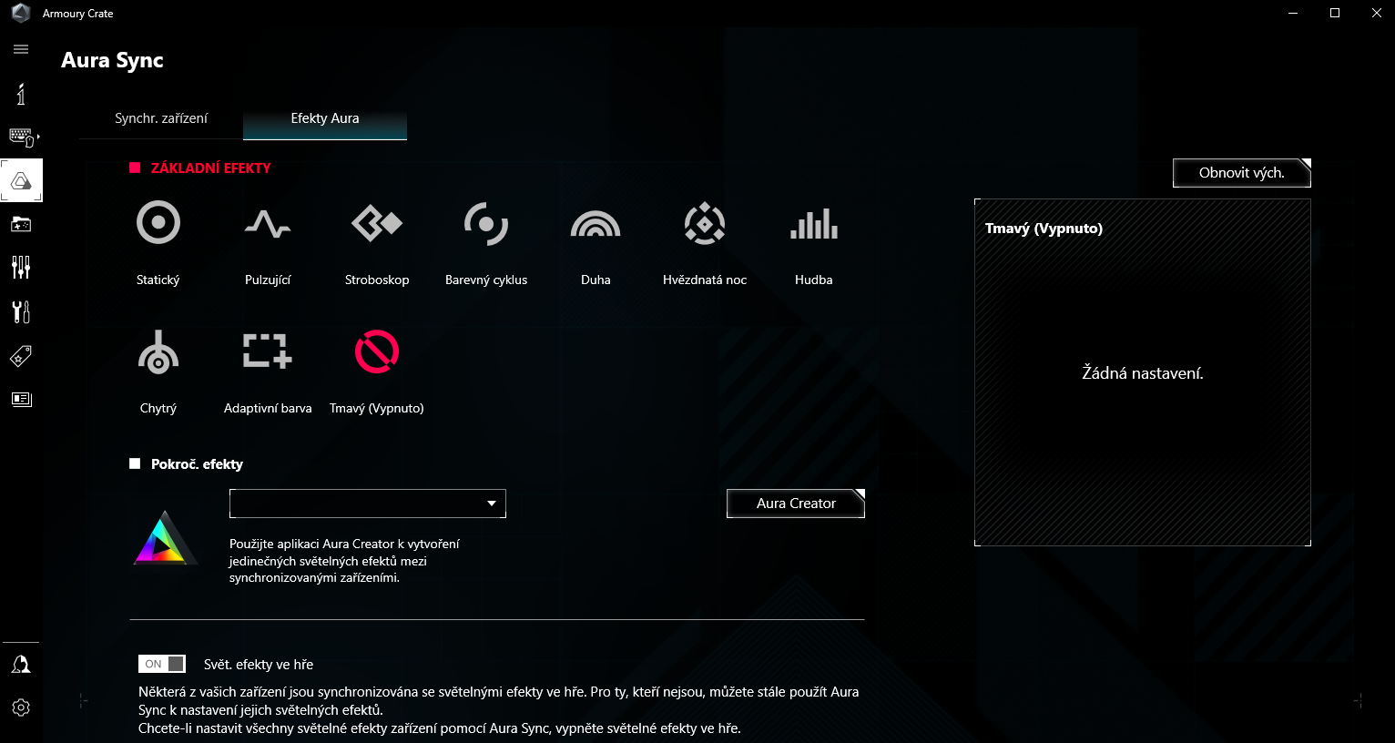Open the Scenario Profiles sliders icon
Viewport: 1395px width, 743px height.
21,268
